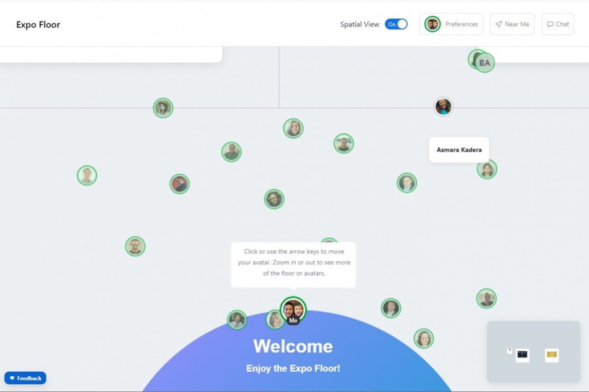Select the avatar just above the minimap

[486, 299]
